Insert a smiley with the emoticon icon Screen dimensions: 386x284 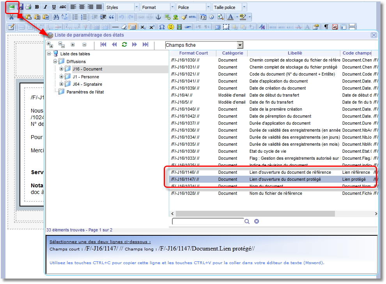(171, 27)
